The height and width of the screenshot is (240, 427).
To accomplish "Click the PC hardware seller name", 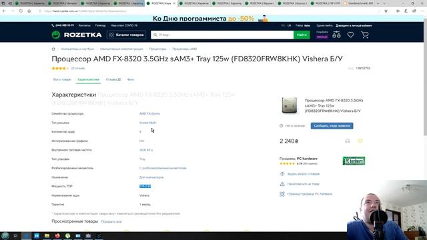I will point(307,159).
